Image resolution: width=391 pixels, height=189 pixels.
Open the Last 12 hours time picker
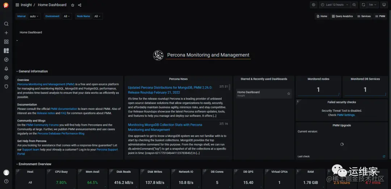point(335,5)
